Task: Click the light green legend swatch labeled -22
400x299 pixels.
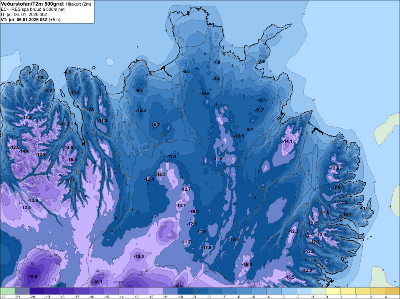Action: pyautogui.click(x=7, y=291)
